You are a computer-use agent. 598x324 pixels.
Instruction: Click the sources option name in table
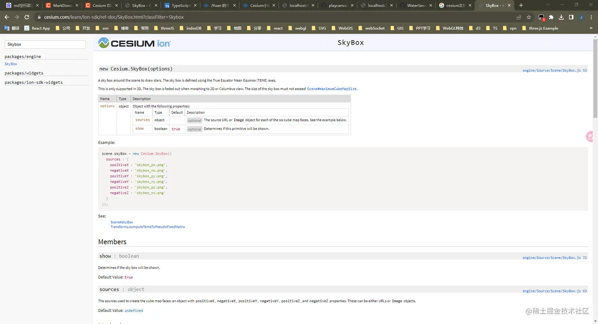142,120
